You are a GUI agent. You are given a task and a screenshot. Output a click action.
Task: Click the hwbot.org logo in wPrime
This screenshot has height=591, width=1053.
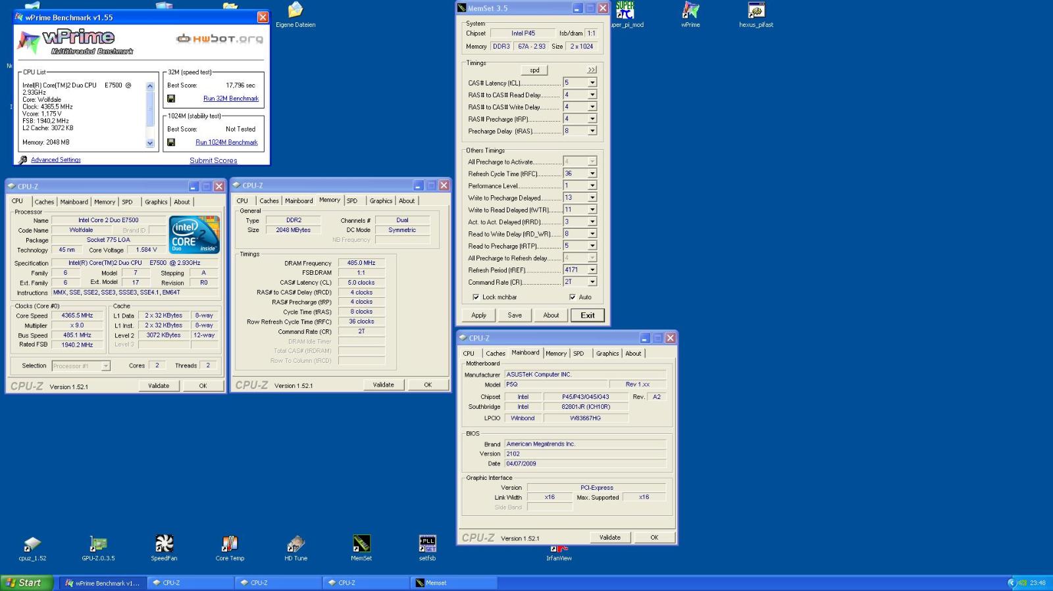click(x=220, y=39)
